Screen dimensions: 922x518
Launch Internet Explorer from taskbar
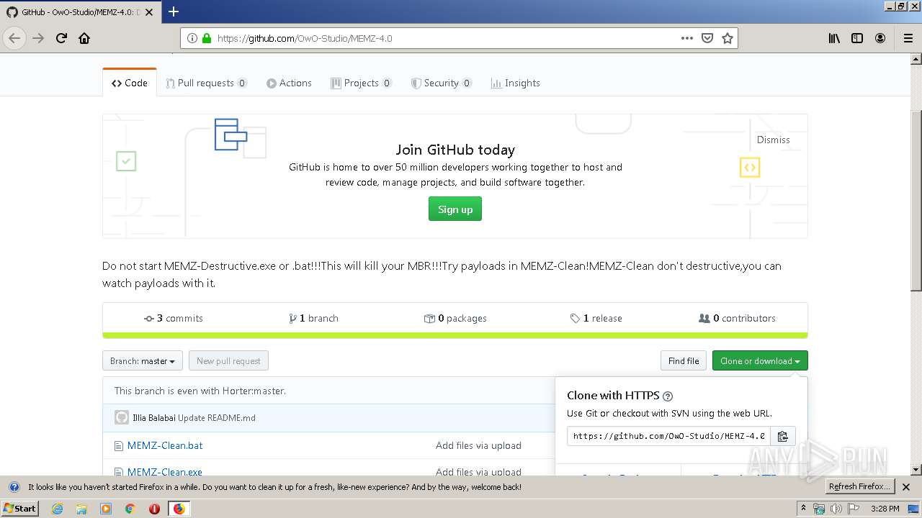point(57,509)
